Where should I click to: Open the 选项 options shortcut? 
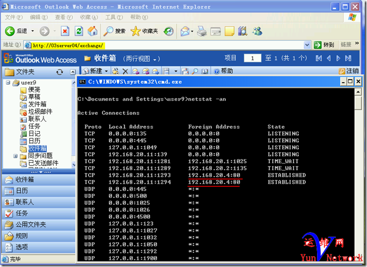click(x=39, y=247)
